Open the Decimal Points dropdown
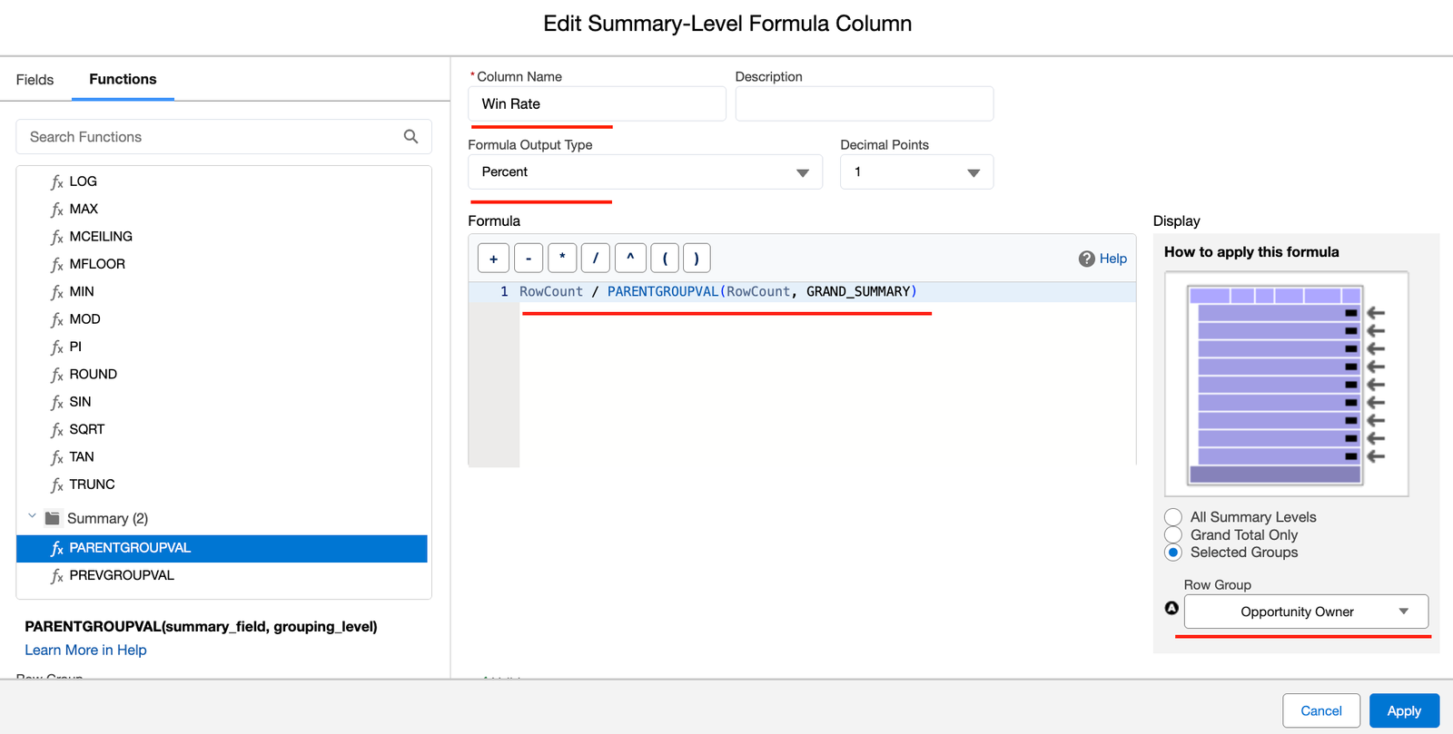 click(x=916, y=172)
